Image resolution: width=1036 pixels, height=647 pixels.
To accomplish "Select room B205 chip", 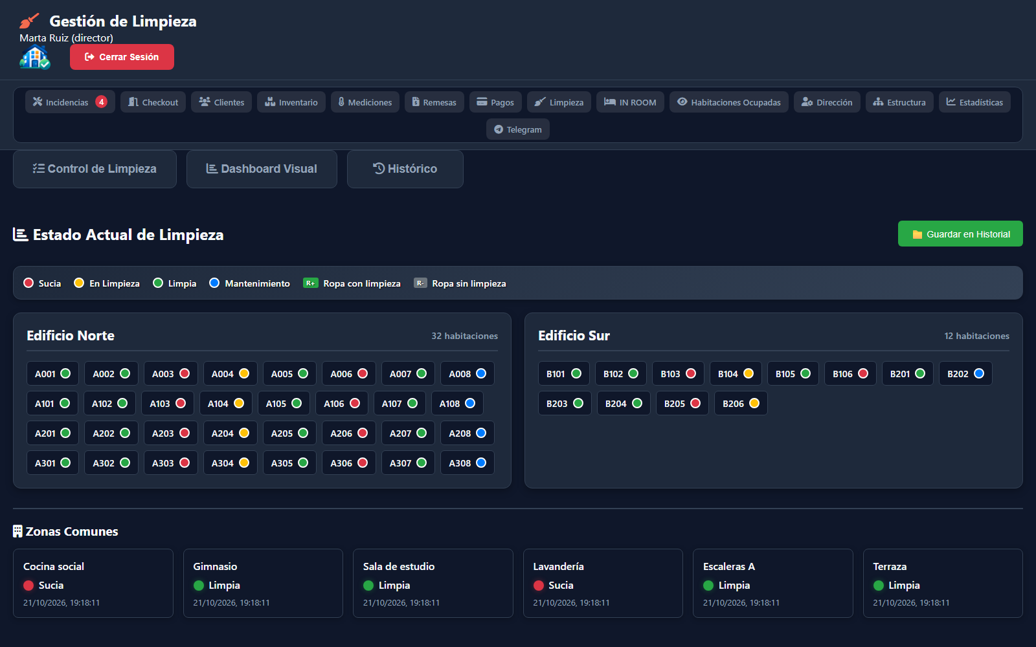I will coord(682,403).
